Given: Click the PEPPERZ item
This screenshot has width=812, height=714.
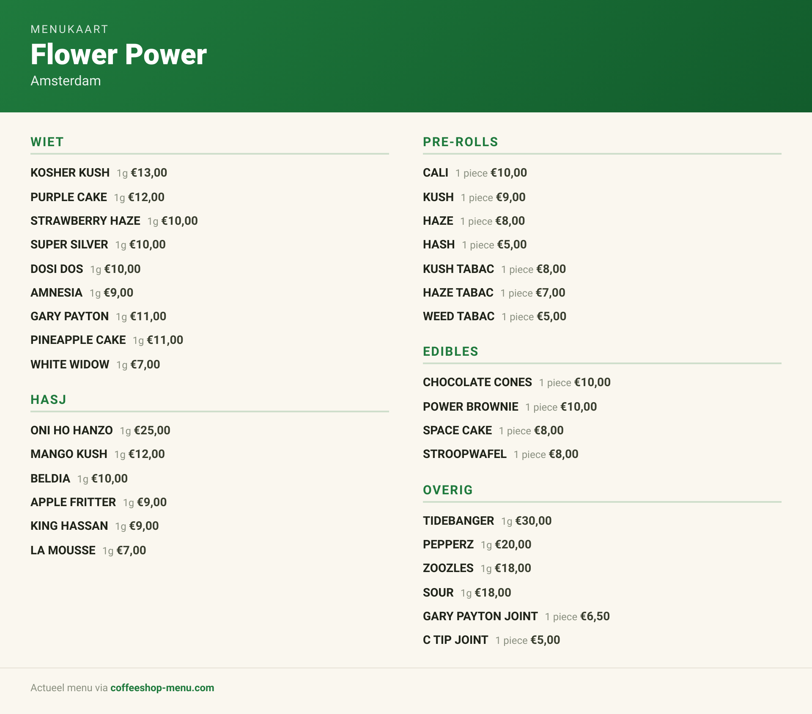Looking at the screenshot, I should (477, 545).
